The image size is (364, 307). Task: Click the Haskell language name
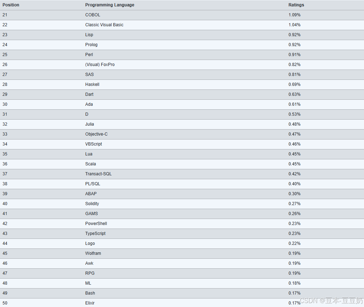(92, 84)
